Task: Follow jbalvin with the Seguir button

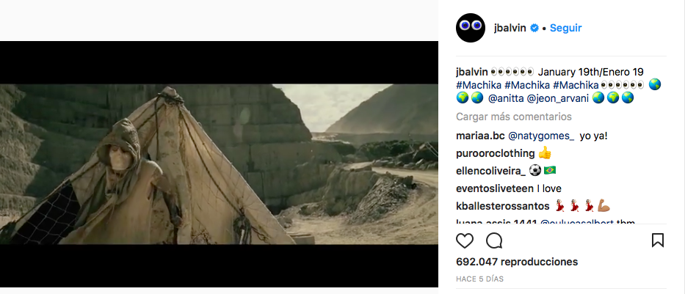Action: tap(566, 28)
